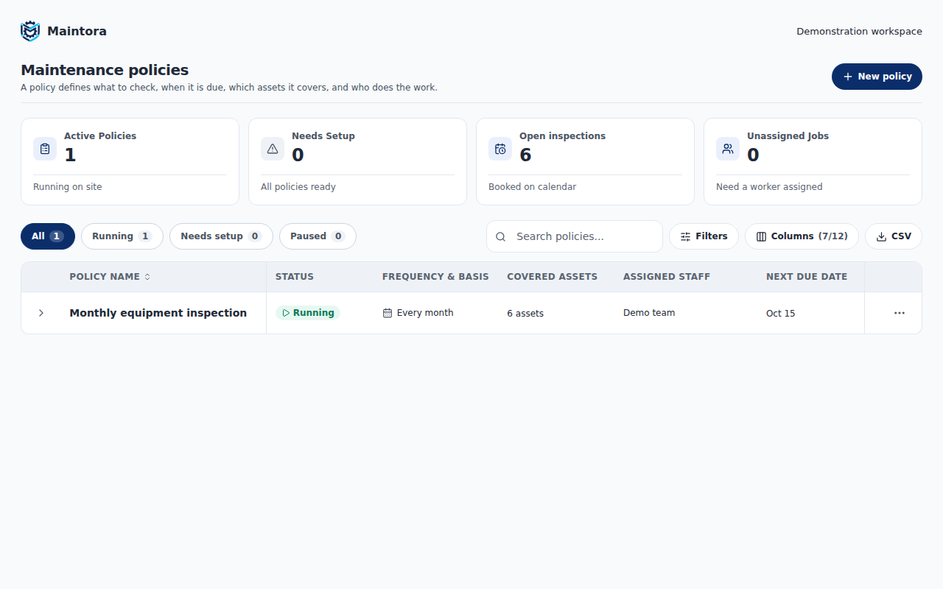Click the Monthly equipment inspection name

pos(158,313)
